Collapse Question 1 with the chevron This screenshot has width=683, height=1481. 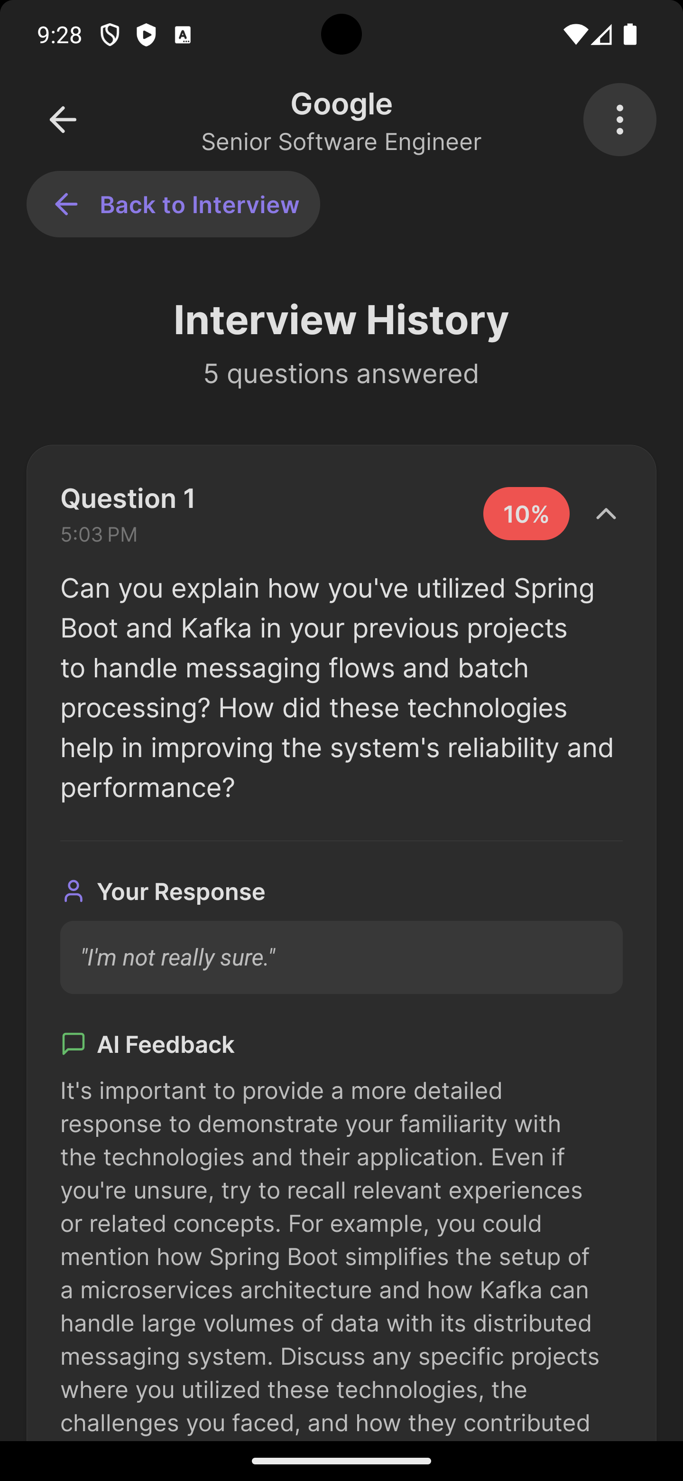click(606, 514)
